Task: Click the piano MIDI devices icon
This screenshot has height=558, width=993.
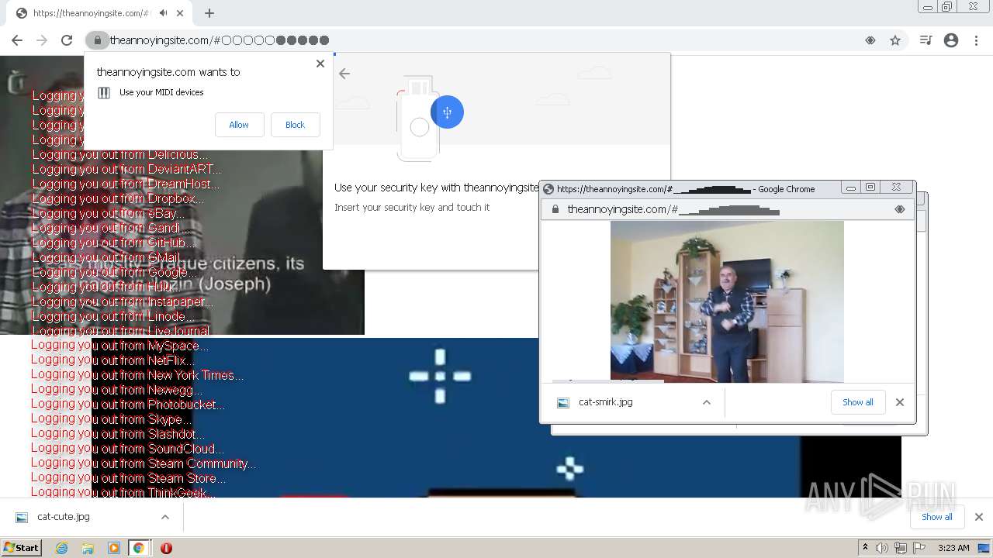Action: tap(104, 93)
